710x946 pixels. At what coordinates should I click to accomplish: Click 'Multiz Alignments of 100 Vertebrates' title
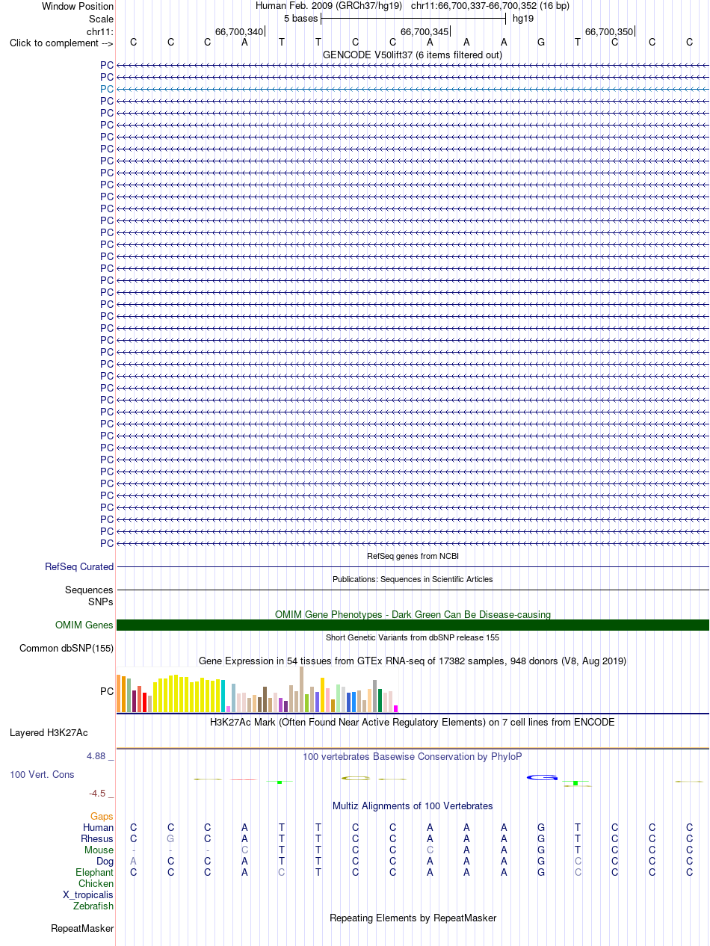pos(413,806)
